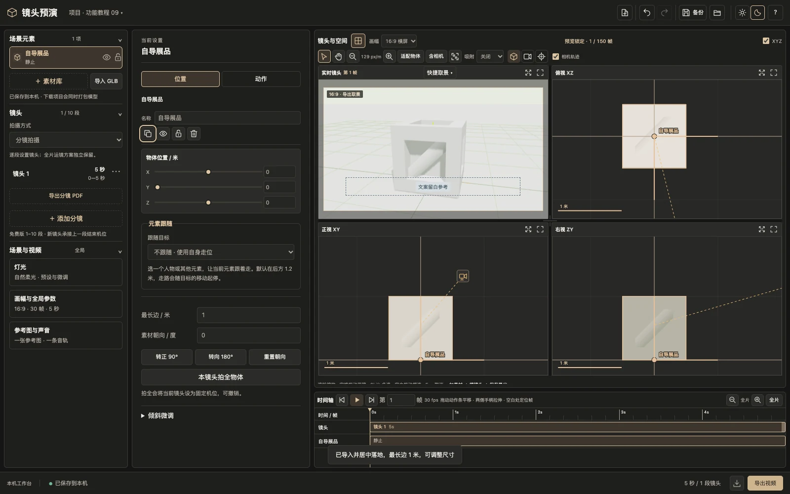Image resolution: width=790 pixels, height=494 pixels.
Task: Activate the hand pan tool
Action: 338,56
